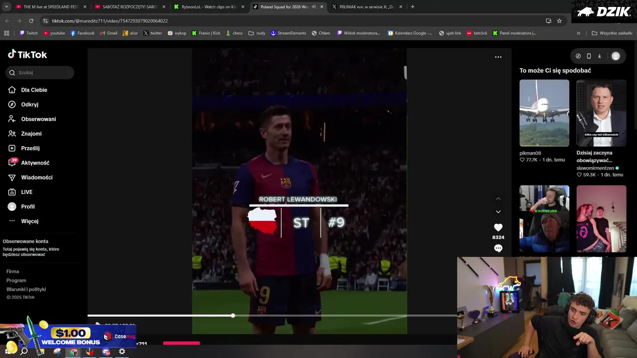Open Profil page in sidebar
The image size is (637, 358).
click(x=21, y=206)
